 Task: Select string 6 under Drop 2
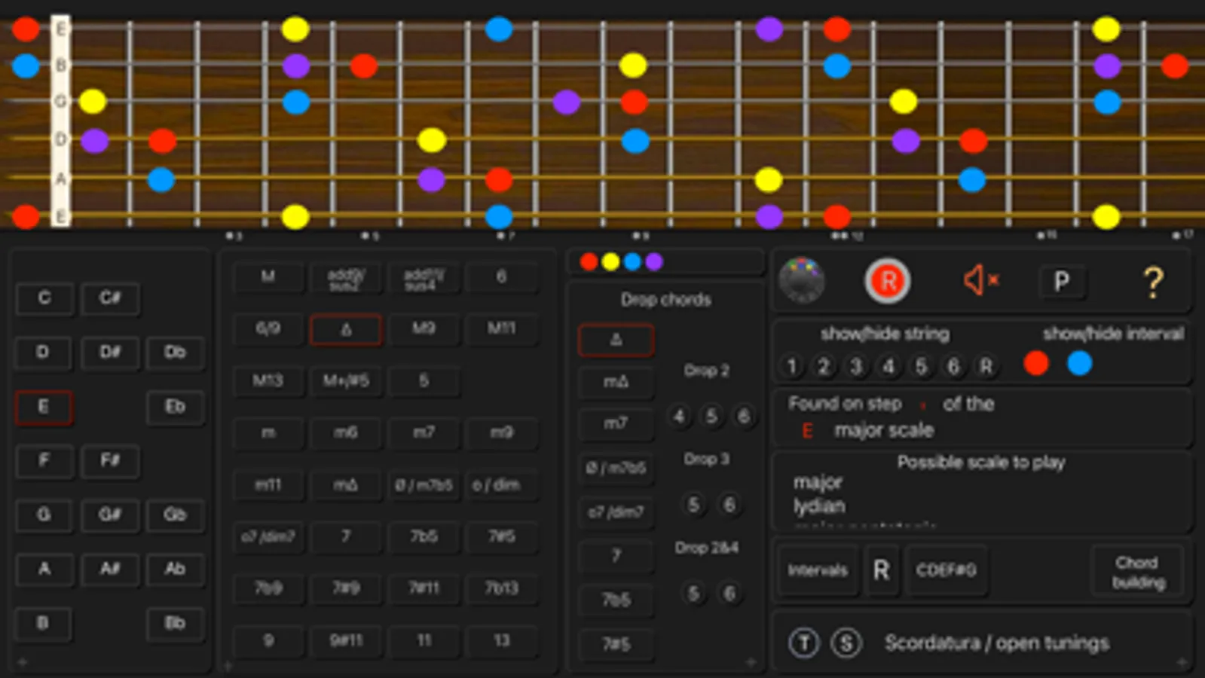(x=744, y=416)
